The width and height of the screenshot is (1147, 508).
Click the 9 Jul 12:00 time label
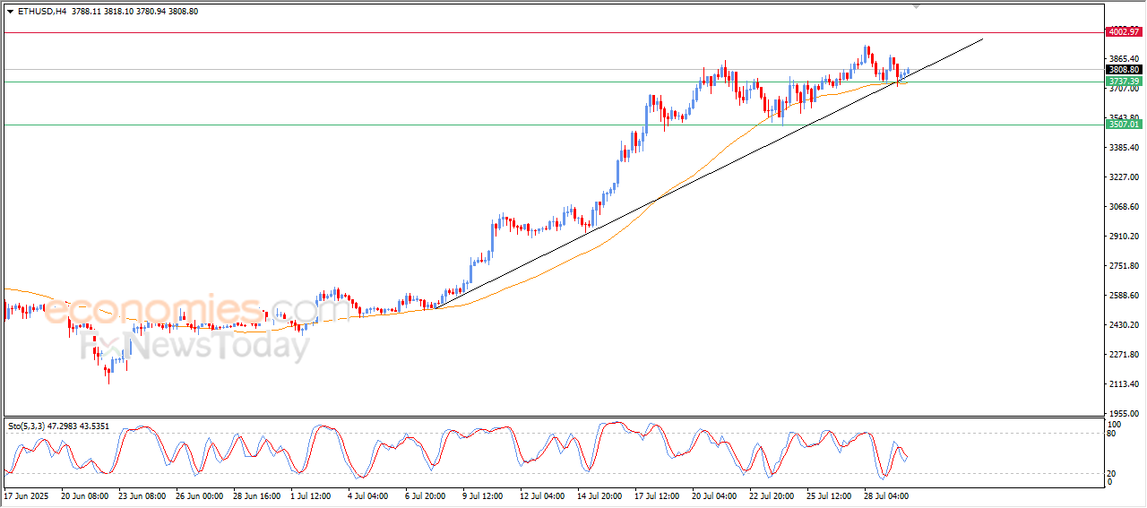pos(485,495)
